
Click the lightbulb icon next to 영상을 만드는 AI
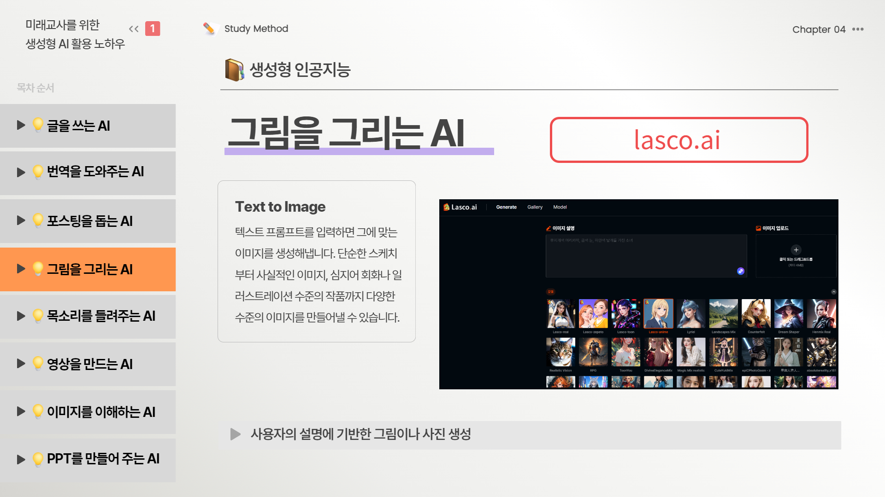(x=38, y=364)
